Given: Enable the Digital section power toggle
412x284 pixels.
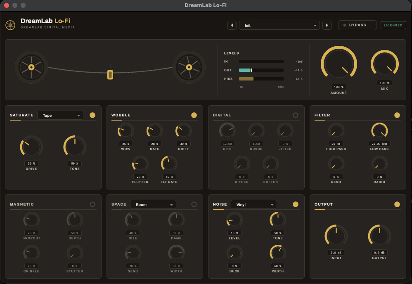Looking at the screenshot, I should (296, 115).
